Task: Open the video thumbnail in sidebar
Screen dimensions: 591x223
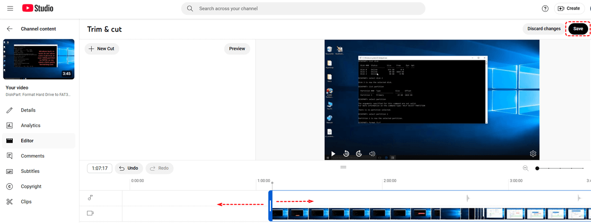Action: click(x=39, y=59)
